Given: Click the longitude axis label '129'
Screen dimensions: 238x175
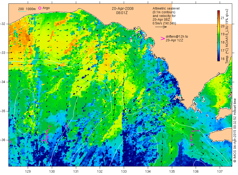Looking at the screenshot, I should 28,171.
